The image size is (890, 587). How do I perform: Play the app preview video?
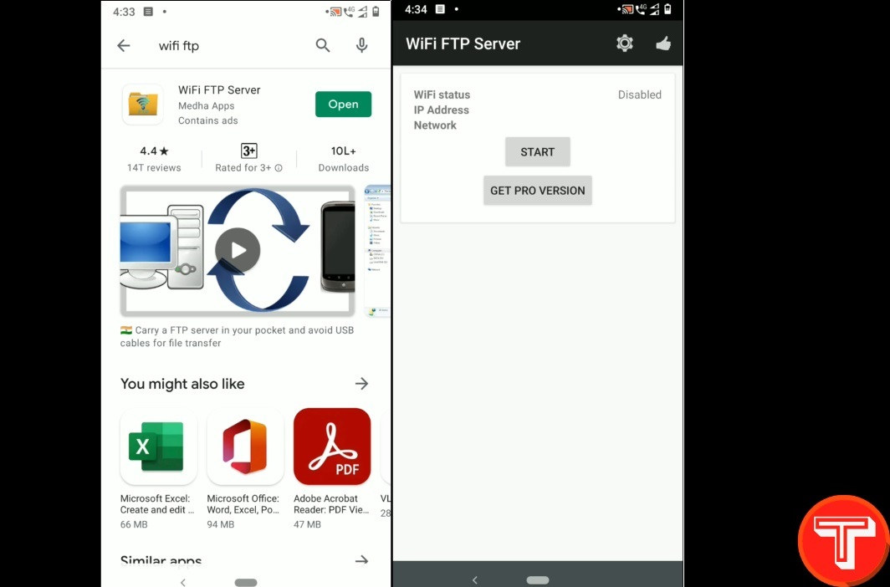point(238,251)
